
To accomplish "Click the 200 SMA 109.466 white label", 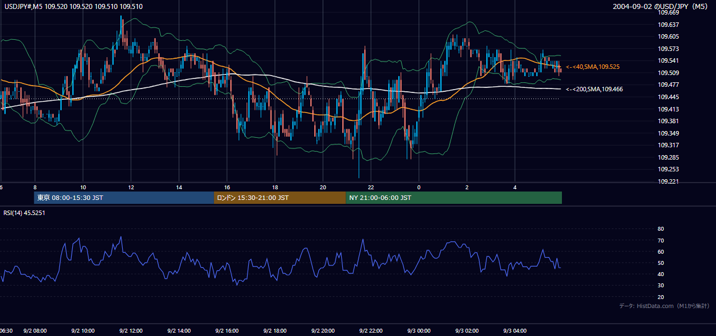I will (594, 89).
